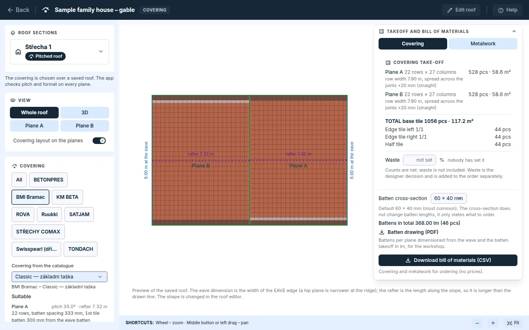Click the icon beside Covering Take-off heading
The image size is (529, 330).
point(388,63)
